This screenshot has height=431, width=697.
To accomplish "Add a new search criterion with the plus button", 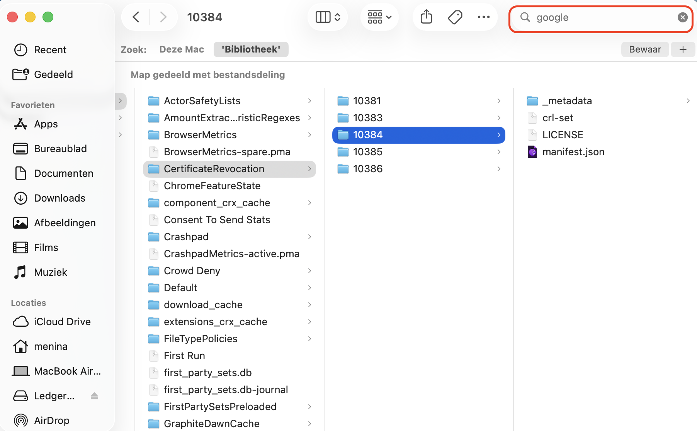I will [682, 49].
